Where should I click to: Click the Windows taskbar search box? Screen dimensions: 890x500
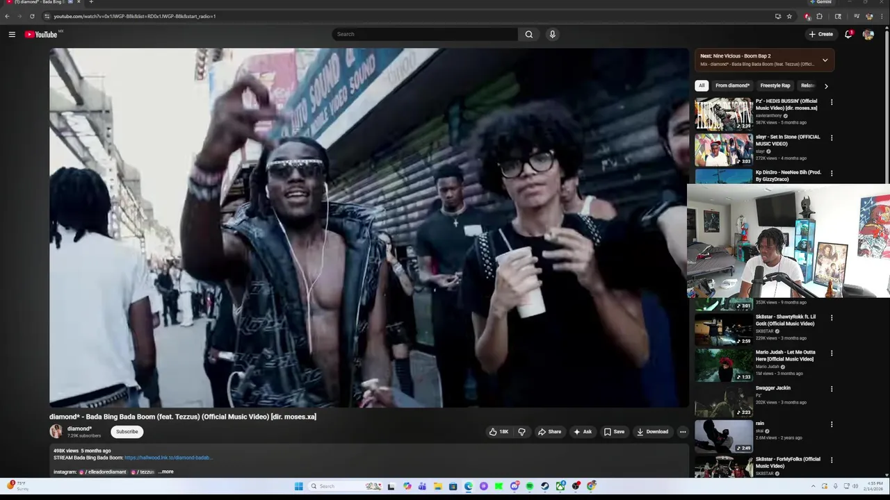click(x=344, y=486)
